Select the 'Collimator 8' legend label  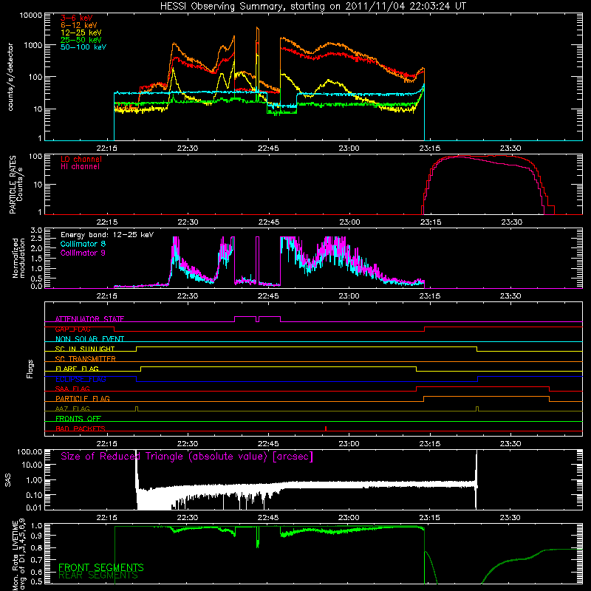click(83, 244)
